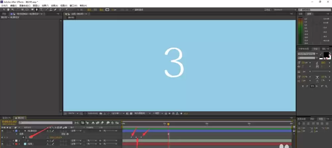Select the Hand tool in toolbar
The height and width of the screenshot is (148, 332).
[8, 10]
